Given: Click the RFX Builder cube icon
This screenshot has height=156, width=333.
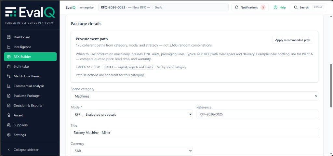Looking at the screenshot, I should pyautogui.click(x=9, y=57).
